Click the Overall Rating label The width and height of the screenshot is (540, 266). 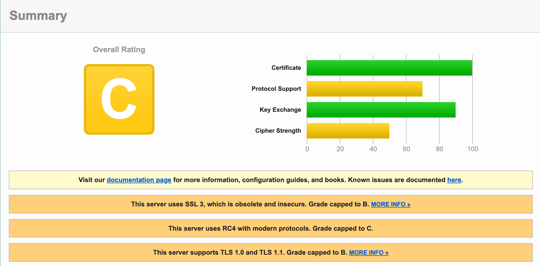click(x=119, y=49)
